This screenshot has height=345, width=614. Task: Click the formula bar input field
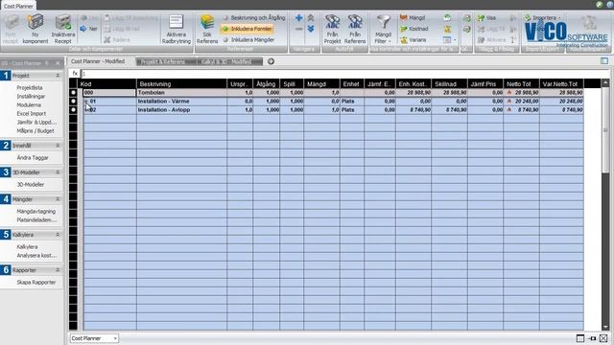coord(344,74)
